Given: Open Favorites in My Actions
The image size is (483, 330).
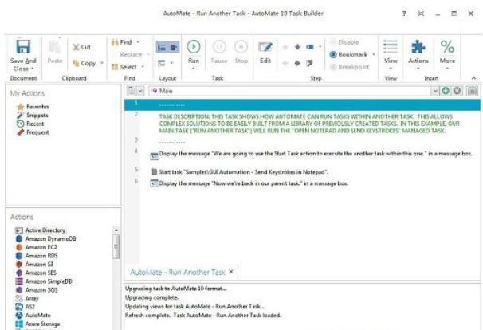Looking at the screenshot, I should [37, 106].
